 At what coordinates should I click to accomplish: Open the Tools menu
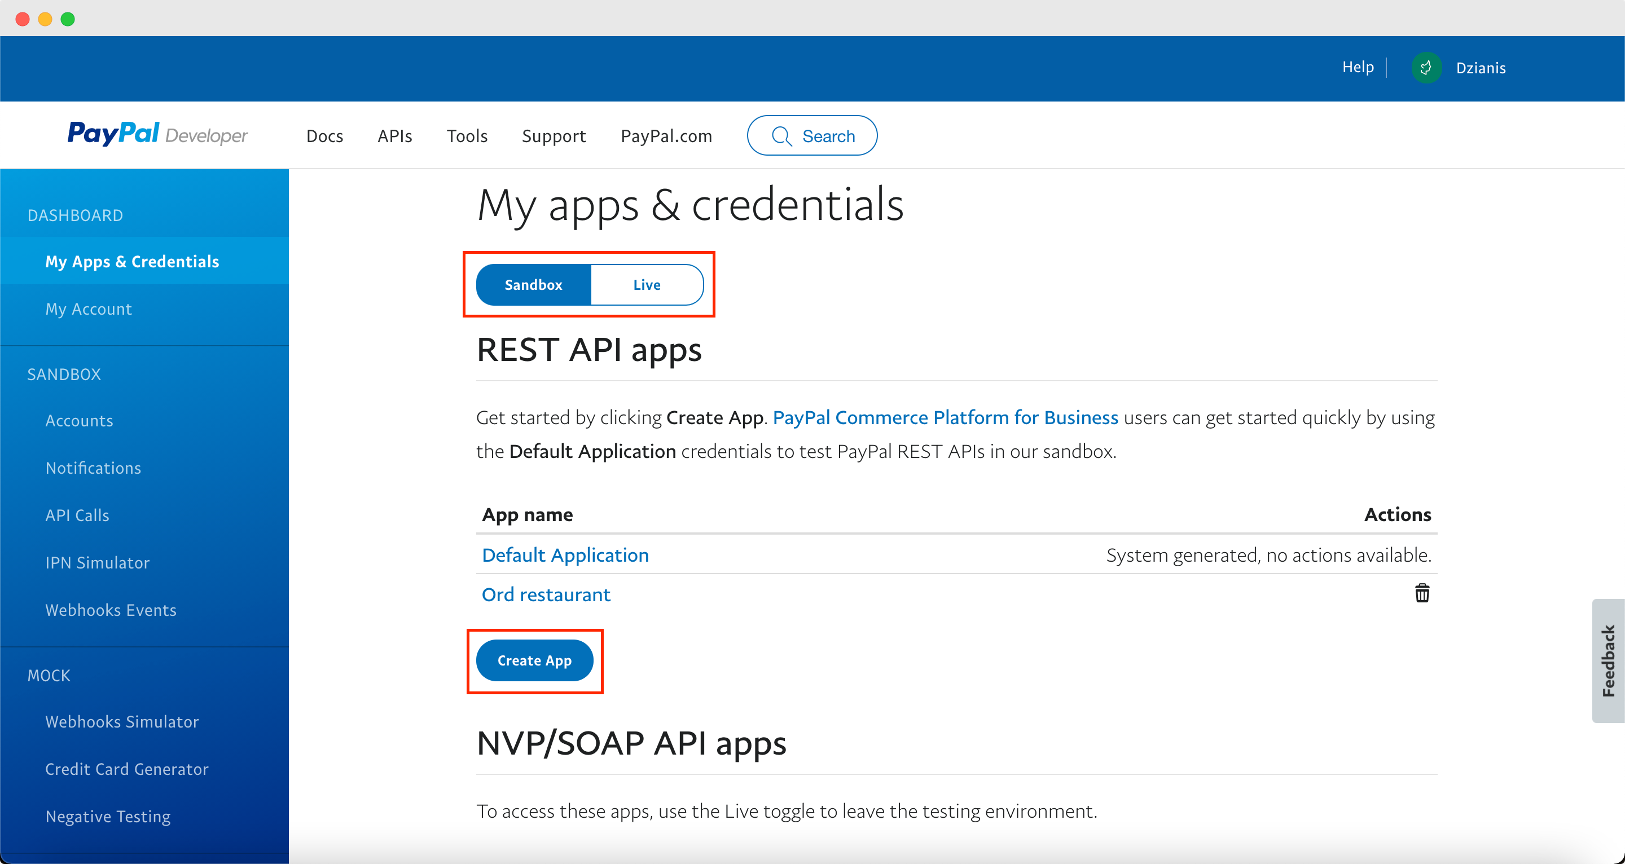point(467,135)
